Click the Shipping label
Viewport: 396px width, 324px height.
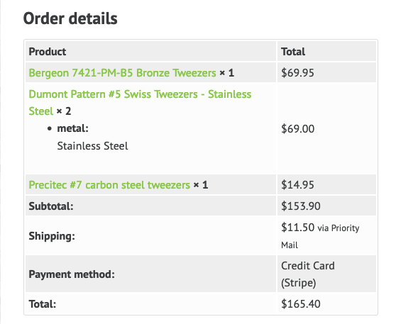[x=52, y=236]
